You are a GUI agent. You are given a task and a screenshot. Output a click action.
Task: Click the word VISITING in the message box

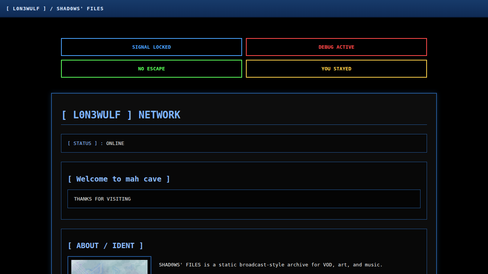point(119,199)
